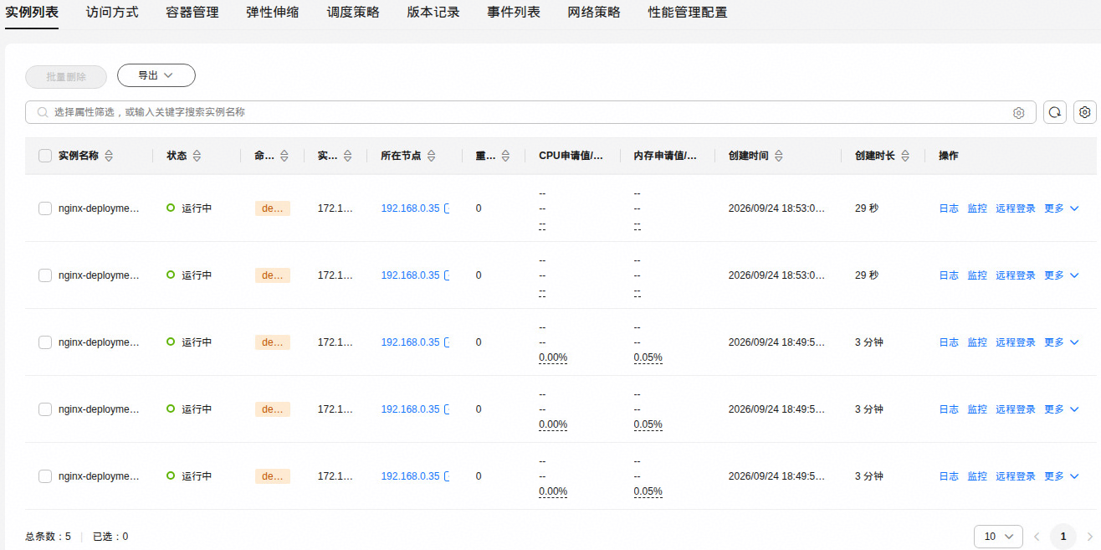Switch to the 访问方式 tab
Screen dimensions: 1101x550
click(x=112, y=13)
